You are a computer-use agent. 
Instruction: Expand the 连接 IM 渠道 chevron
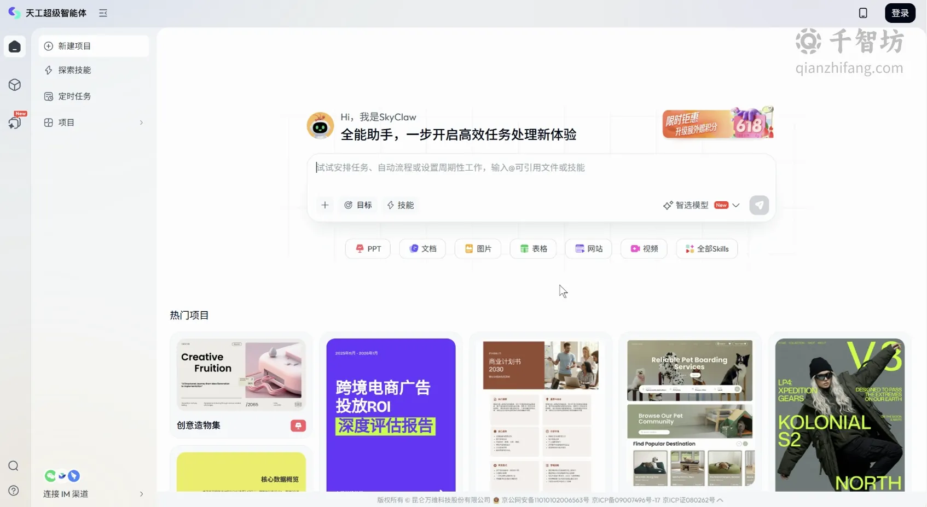coord(141,494)
